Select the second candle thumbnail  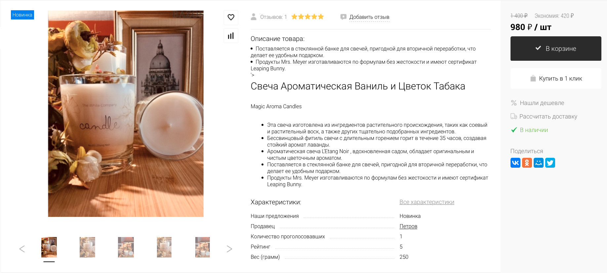(88, 247)
